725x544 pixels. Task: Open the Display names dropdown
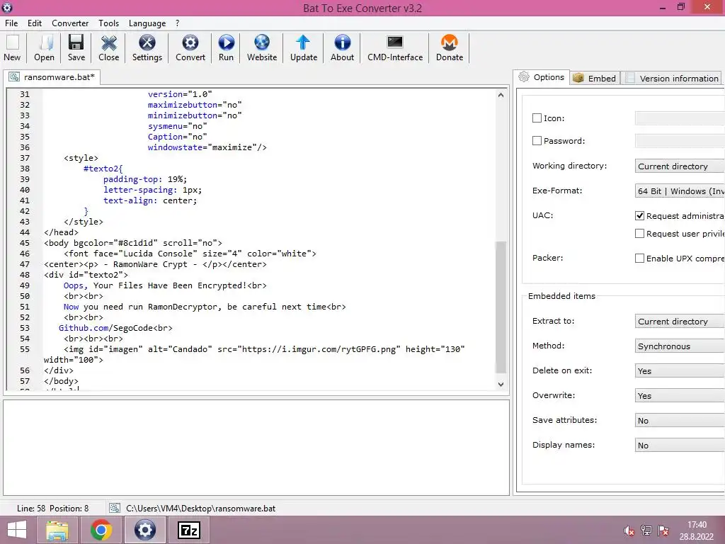coord(680,445)
